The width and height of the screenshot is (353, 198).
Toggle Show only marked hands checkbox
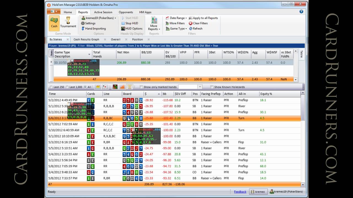click(x=141, y=87)
